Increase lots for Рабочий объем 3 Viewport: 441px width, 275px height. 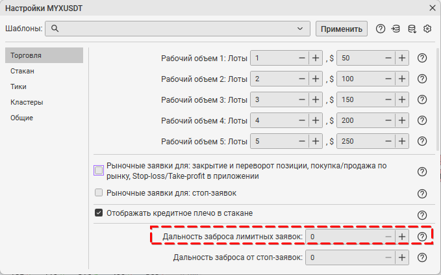coord(316,99)
